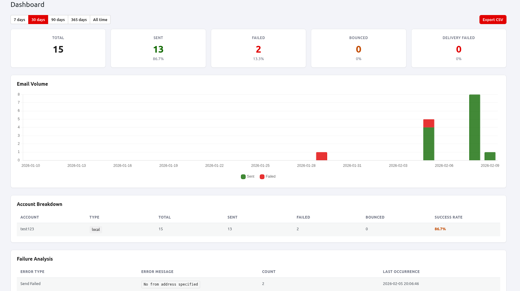Click the FAILED stat showing 2
Viewport: 520px width, 291px height.
(258, 49)
